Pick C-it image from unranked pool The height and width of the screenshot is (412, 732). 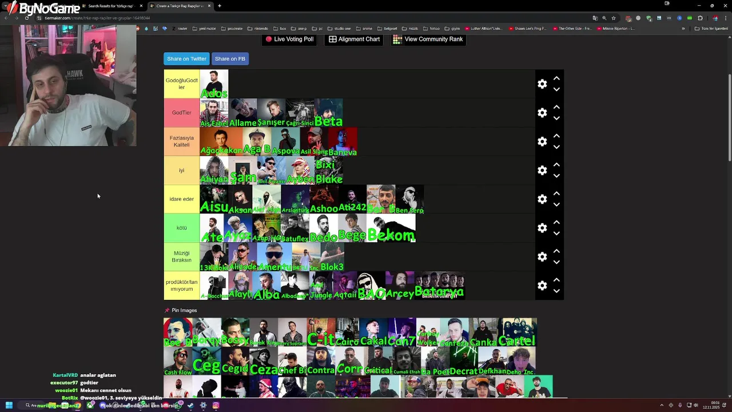[321, 332]
